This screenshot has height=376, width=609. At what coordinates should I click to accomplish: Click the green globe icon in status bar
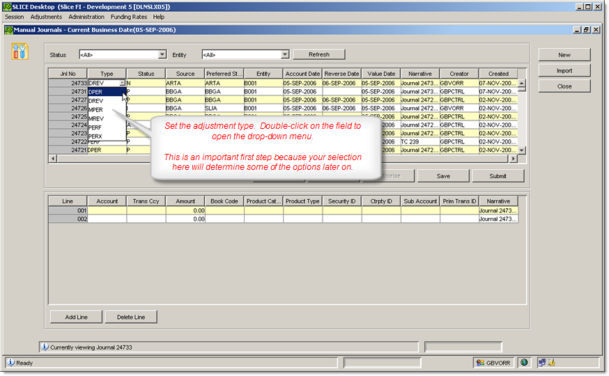click(x=523, y=363)
